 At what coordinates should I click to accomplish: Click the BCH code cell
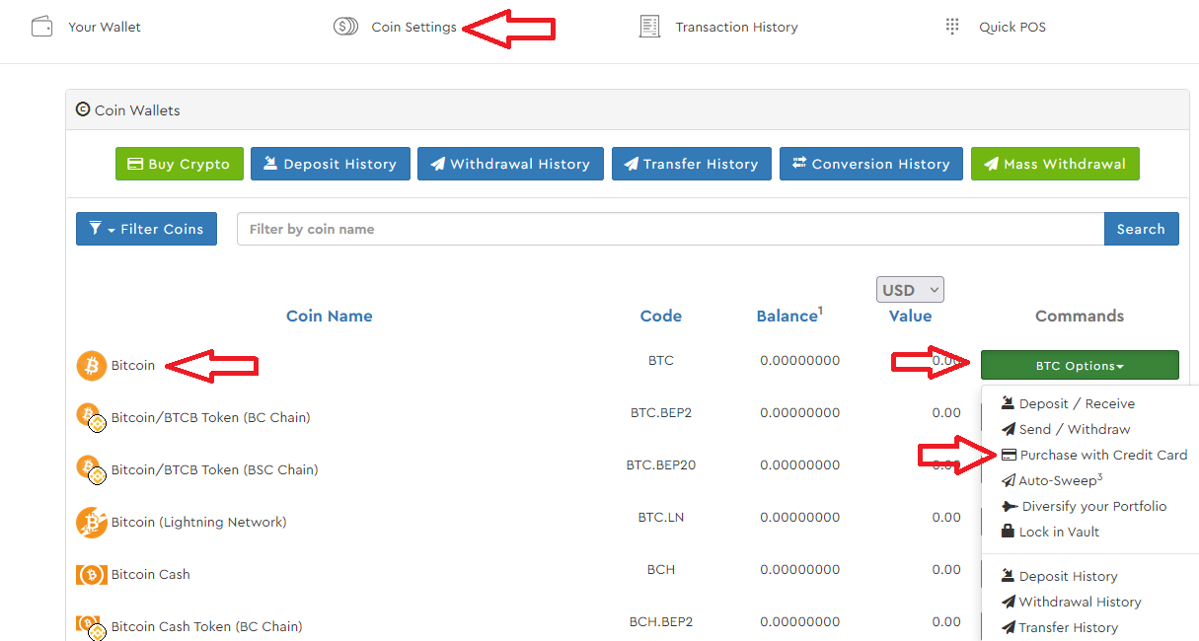661,569
